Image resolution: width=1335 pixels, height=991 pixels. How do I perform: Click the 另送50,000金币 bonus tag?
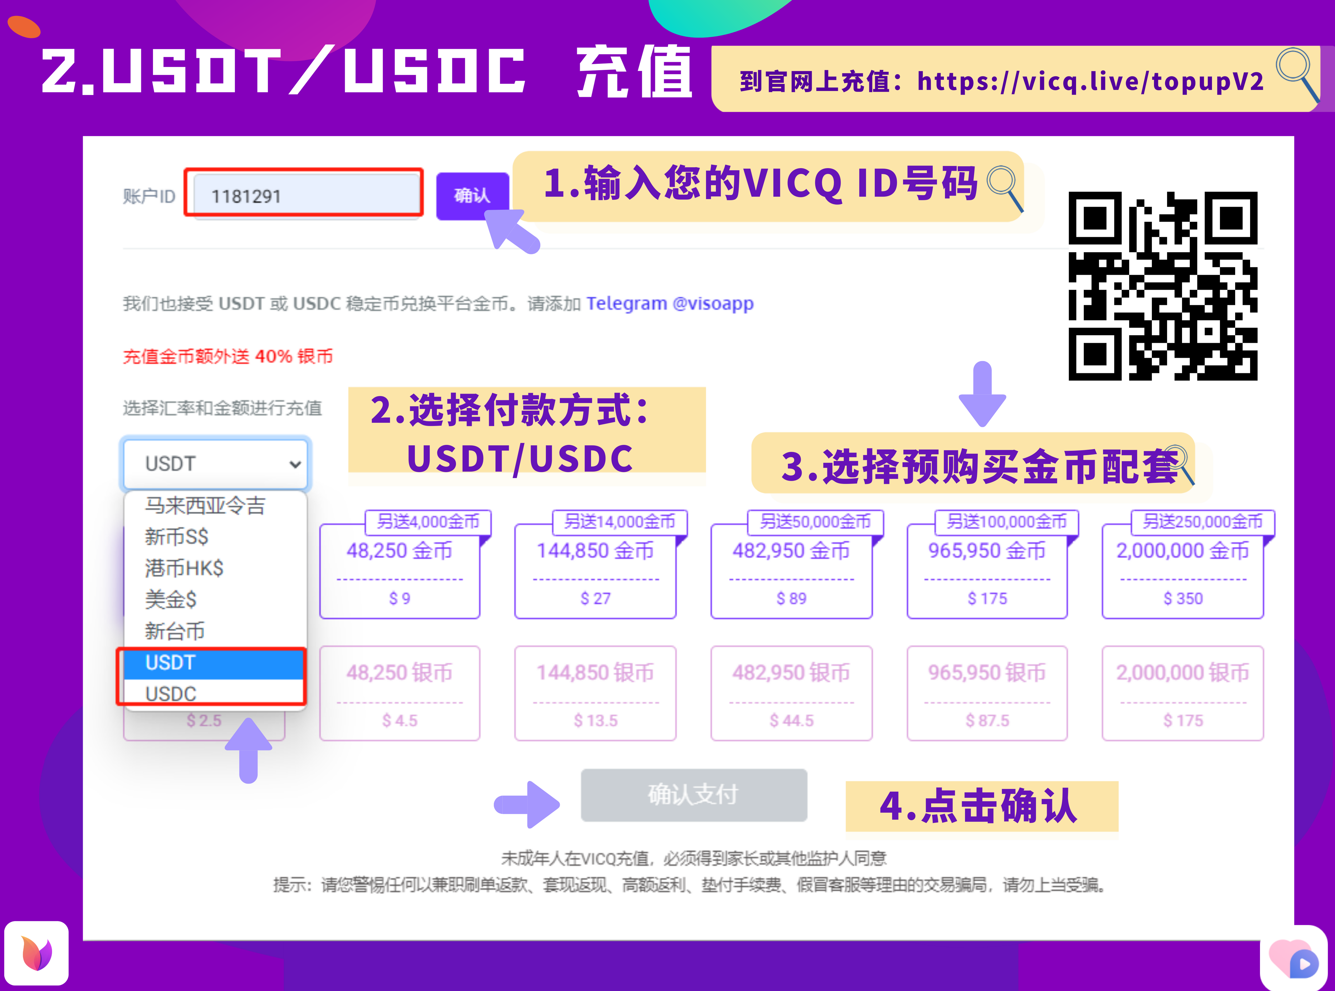pyautogui.click(x=815, y=522)
